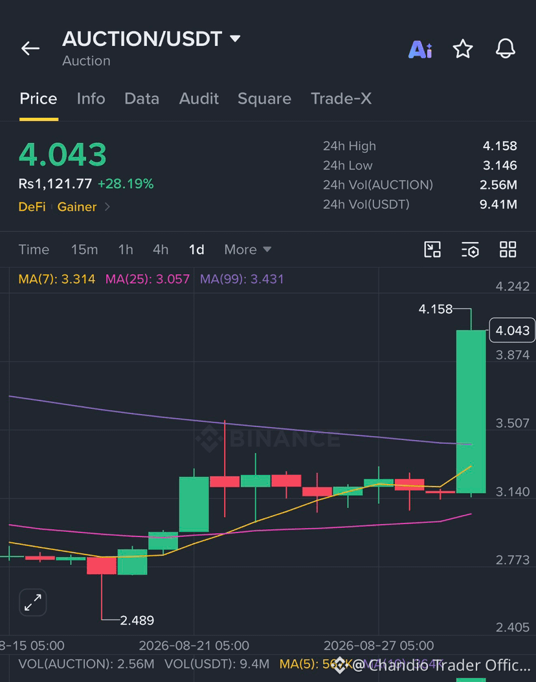536x682 pixels.
Task: Open the grid layout tools icon
Action: click(x=508, y=250)
